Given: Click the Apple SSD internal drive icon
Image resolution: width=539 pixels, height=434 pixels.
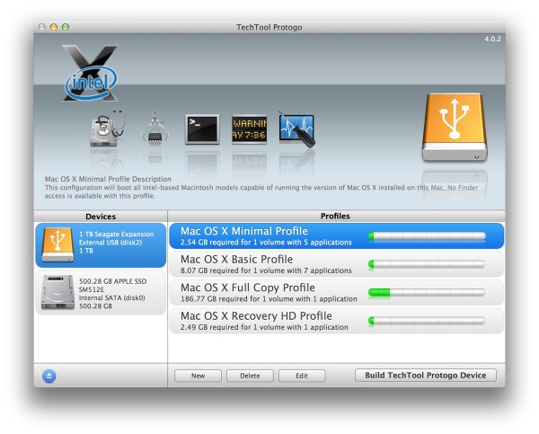Looking at the screenshot, I should click(x=57, y=292).
